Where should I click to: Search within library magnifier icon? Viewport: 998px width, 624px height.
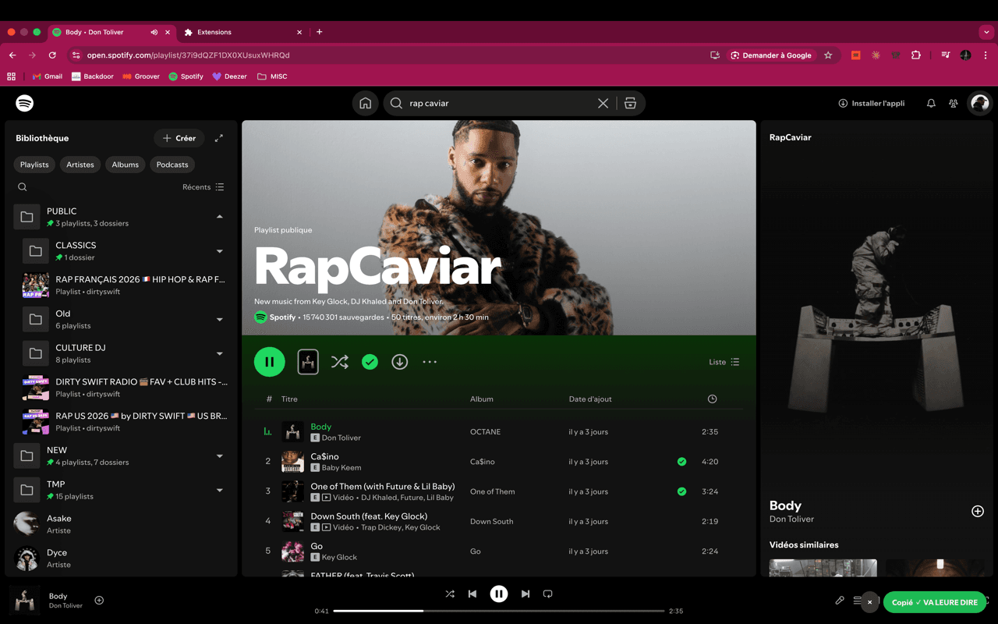click(x=22, y=187)
